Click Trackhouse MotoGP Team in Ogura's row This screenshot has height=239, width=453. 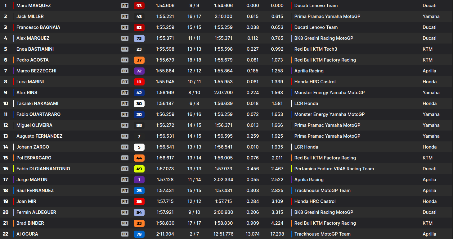click(322, 234)
